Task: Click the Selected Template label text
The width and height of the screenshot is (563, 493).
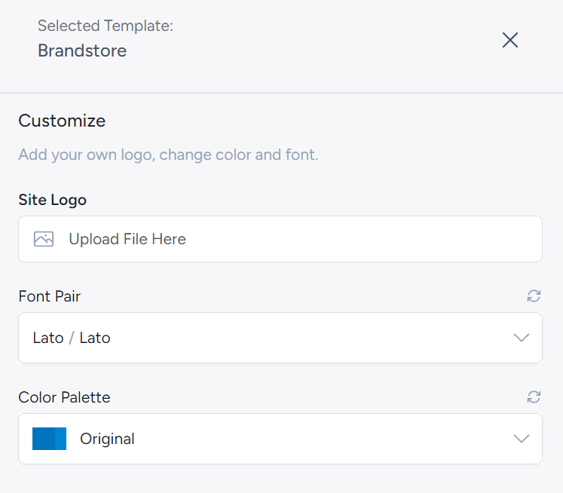Action: 106,26
